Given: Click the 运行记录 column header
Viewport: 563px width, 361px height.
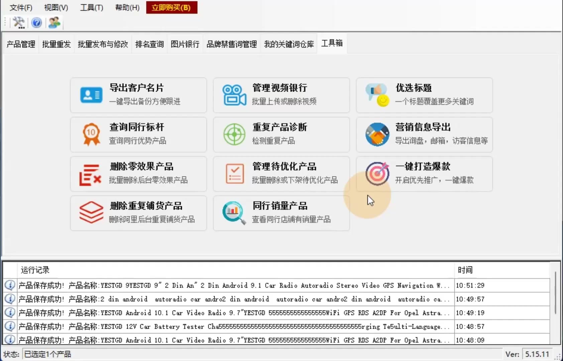Looking at the screenshot, I should [x=236, y=270].
